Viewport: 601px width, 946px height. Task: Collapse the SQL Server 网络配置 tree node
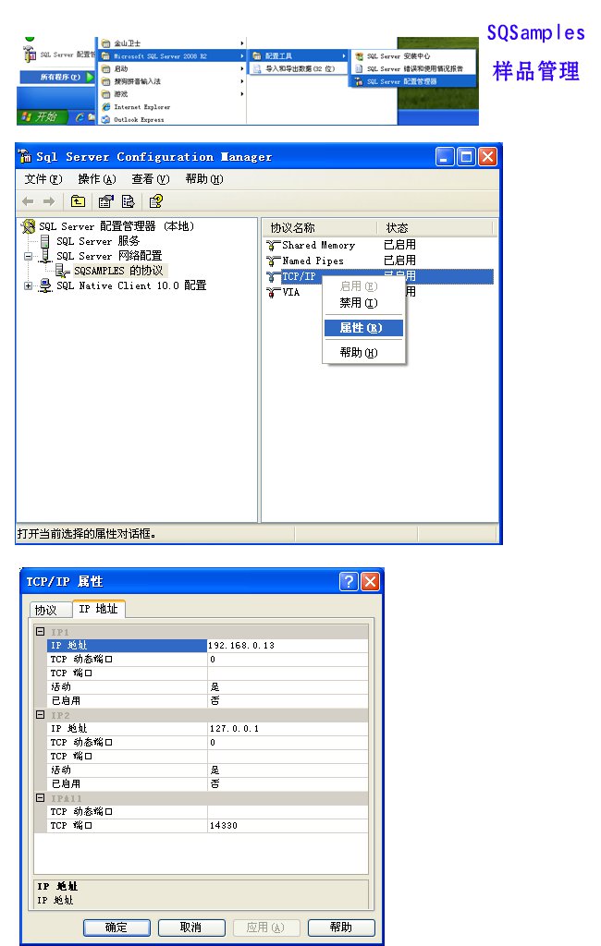(28, 256)
